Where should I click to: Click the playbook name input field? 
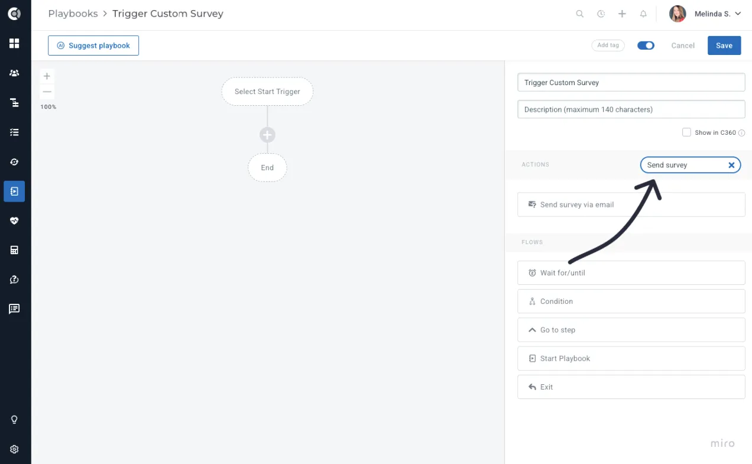pyautogui.click(x=631, y=82)
